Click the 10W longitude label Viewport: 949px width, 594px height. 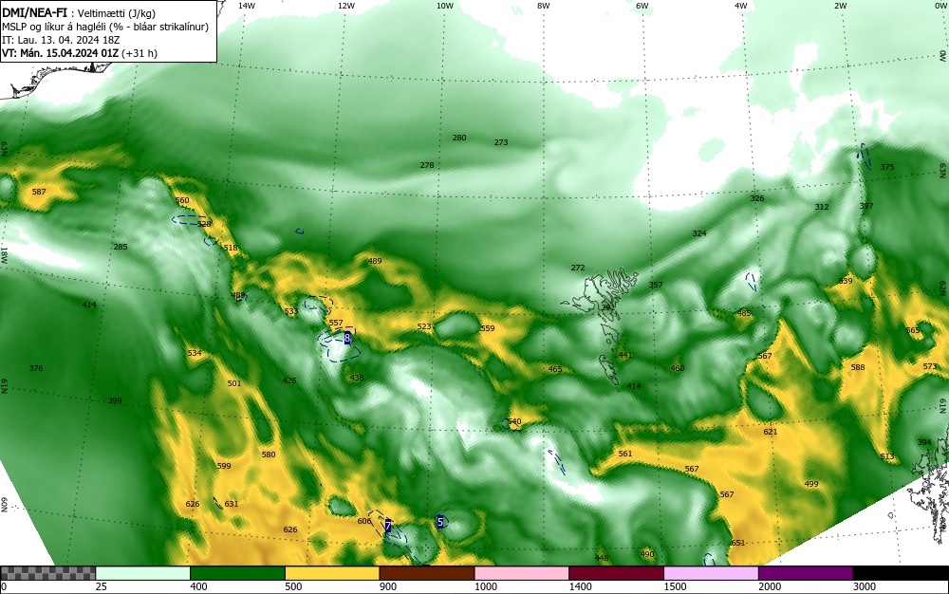pos(445,6)
